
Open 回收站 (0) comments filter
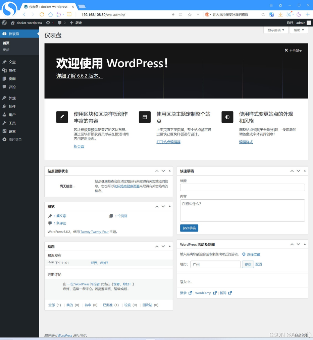[150, 305]
